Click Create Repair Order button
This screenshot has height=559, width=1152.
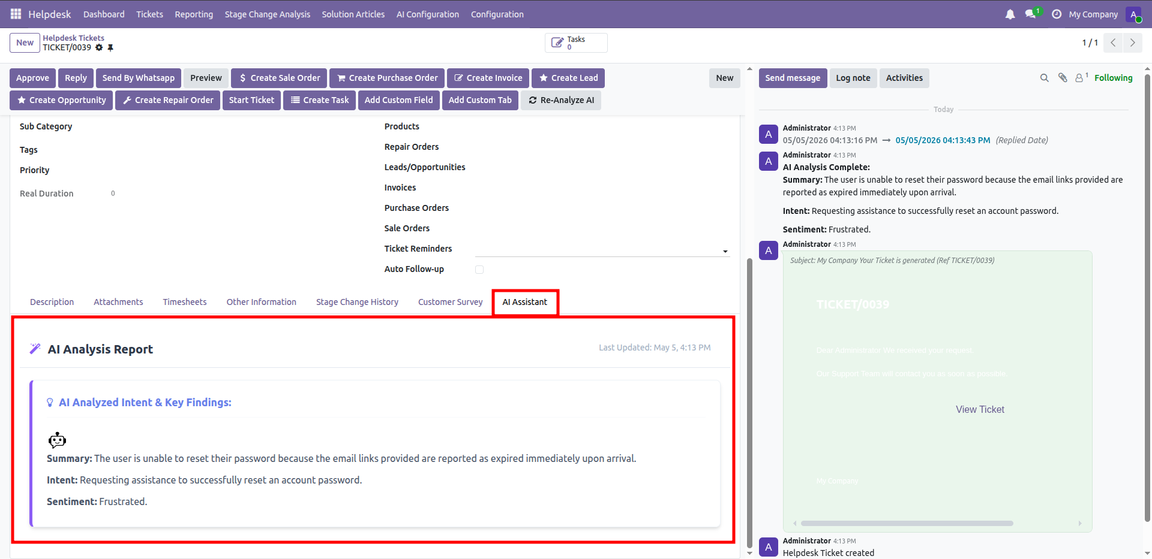click(x=167, y=100)
